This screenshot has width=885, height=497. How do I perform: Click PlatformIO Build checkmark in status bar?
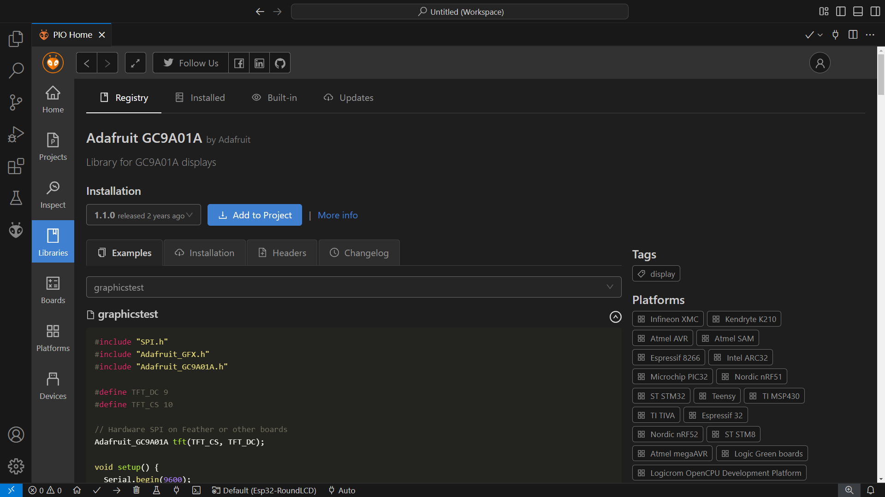click(x=97, y=490)
